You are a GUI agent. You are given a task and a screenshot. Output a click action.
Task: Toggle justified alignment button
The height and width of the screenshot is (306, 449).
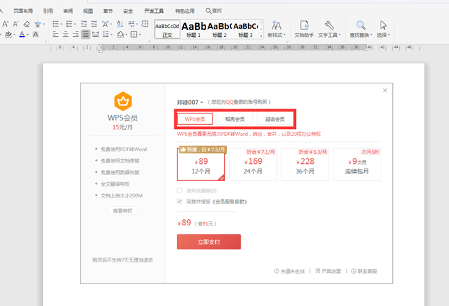pos(85,34)
